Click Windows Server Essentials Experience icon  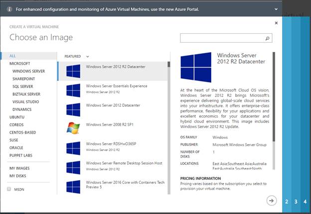(x=73, y=90)
